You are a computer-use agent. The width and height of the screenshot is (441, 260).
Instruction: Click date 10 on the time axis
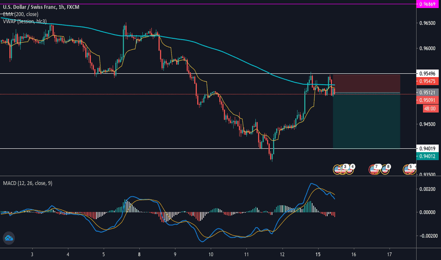pyautogui.click(x=211, y=254)
